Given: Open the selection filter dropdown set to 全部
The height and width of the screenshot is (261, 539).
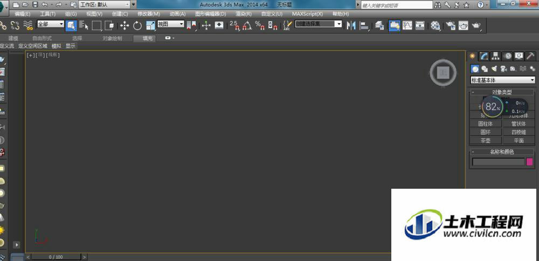Looking at the screenshot, I should point(51,24).
